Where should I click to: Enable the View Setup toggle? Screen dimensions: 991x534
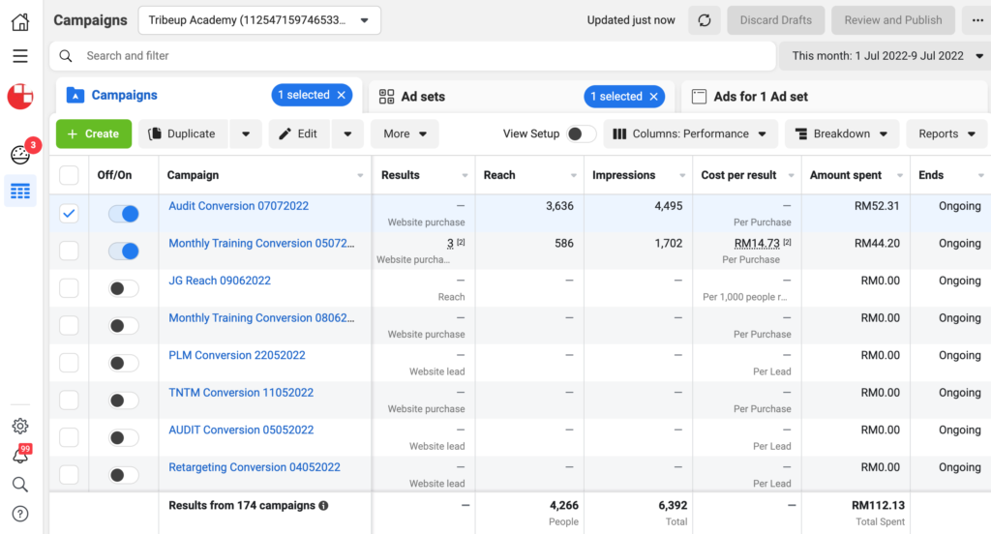pyautogui.click(x=581, y=133)
